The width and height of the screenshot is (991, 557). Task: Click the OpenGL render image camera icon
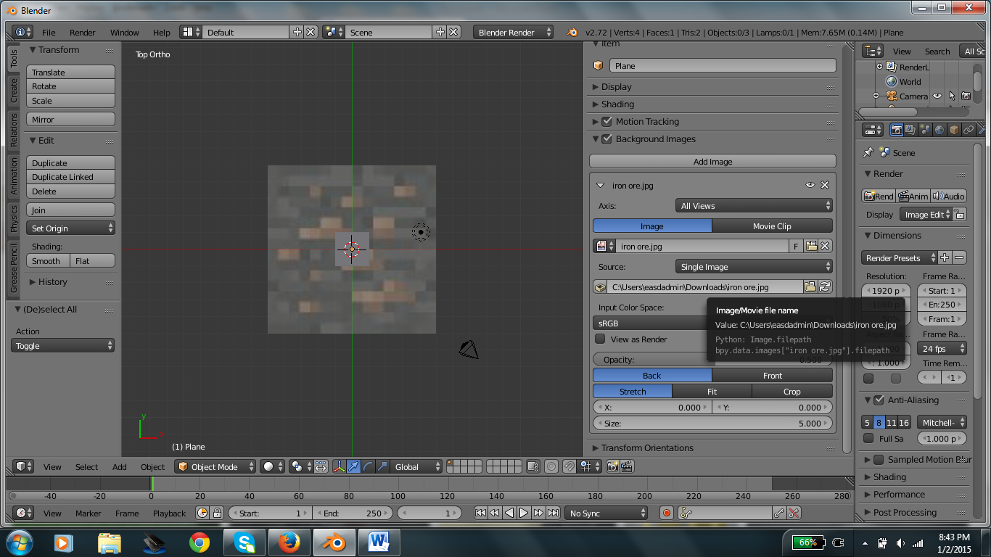coord(613,467)
